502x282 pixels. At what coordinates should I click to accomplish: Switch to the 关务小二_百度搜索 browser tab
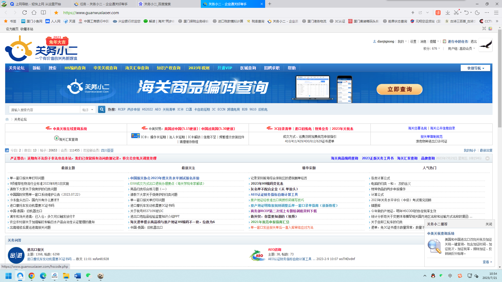[x=158, y=4]
